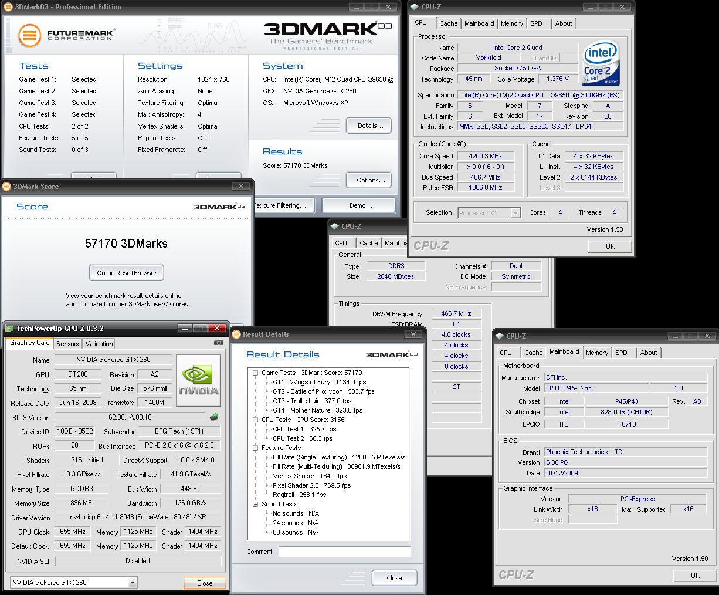Viewport: 719px width, 595px height.
Task: Open the Online ResultBrowser
Action: pos(127,273)
